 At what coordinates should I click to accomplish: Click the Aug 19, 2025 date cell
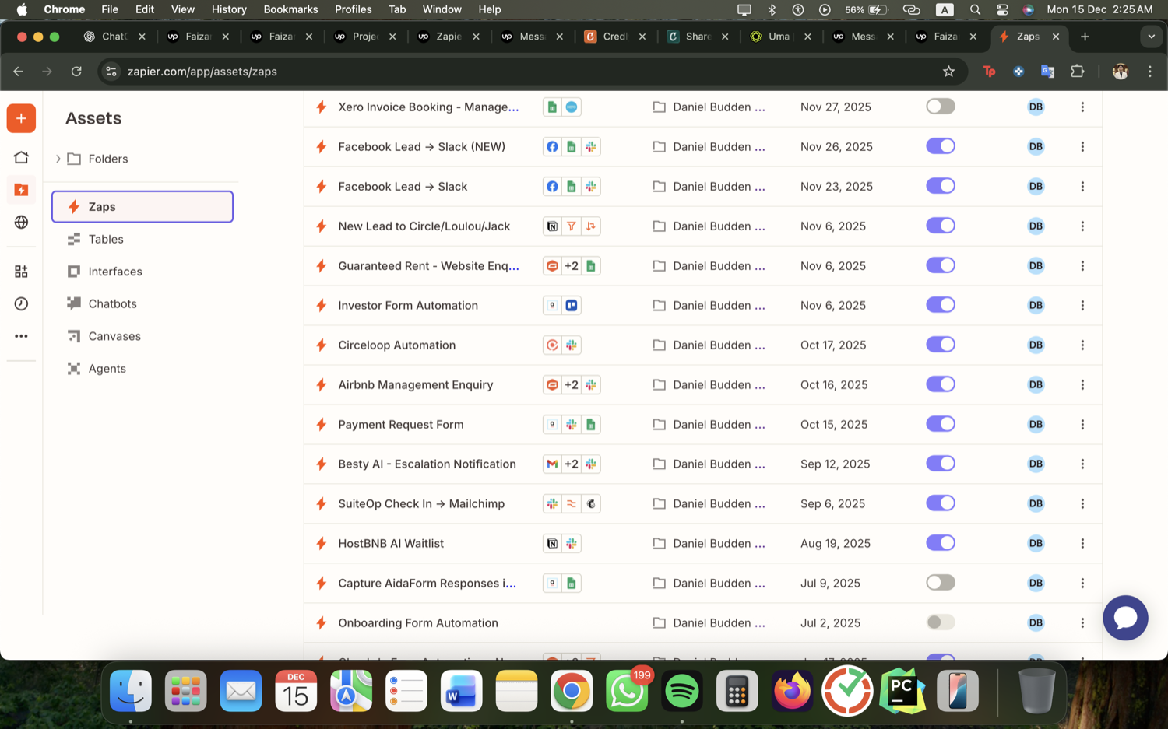click(836, 544)
